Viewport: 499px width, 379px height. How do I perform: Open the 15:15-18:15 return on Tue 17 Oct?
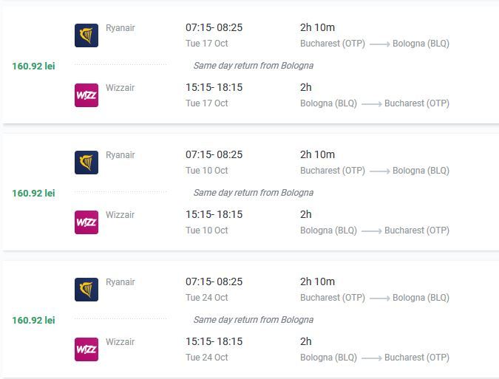[214, 87]
